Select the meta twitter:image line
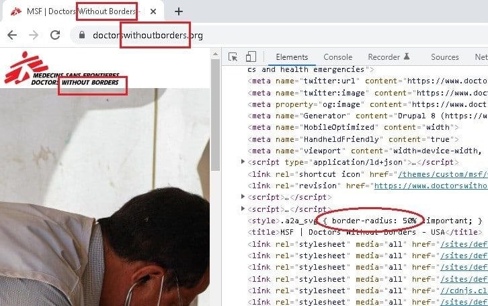The width and height of the screenshot is (488, 306). click(x=368, y=93)
